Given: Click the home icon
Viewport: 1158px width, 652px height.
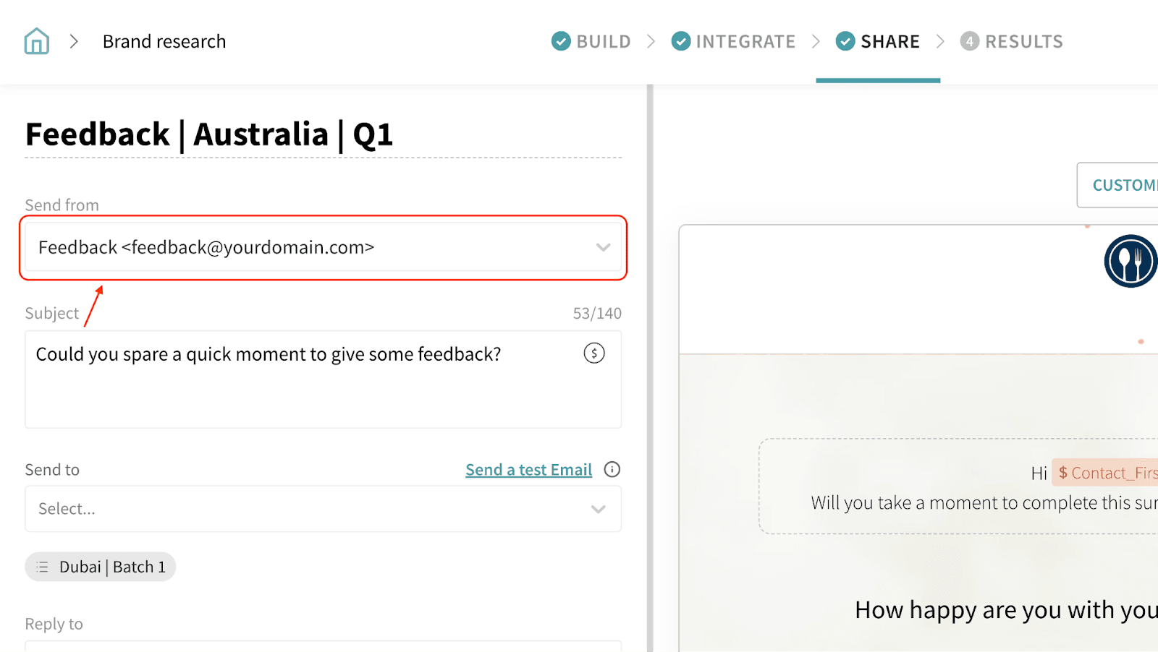Looking at the screenshot, I should 36,41.
